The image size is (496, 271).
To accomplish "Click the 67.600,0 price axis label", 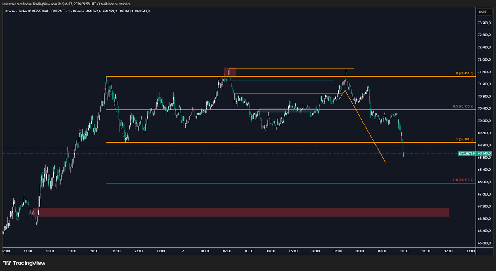I will tap(484, 194).
